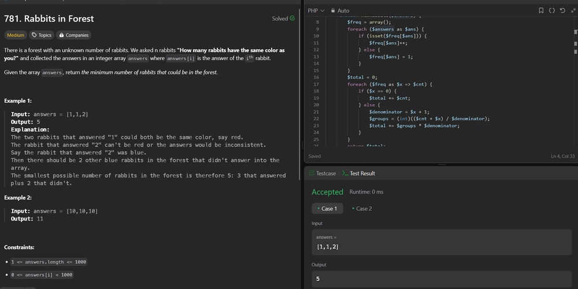Click constraint '0 <= answers[i] < 1000'
This screenshot has height=289, width=578.
pos(42,275)
